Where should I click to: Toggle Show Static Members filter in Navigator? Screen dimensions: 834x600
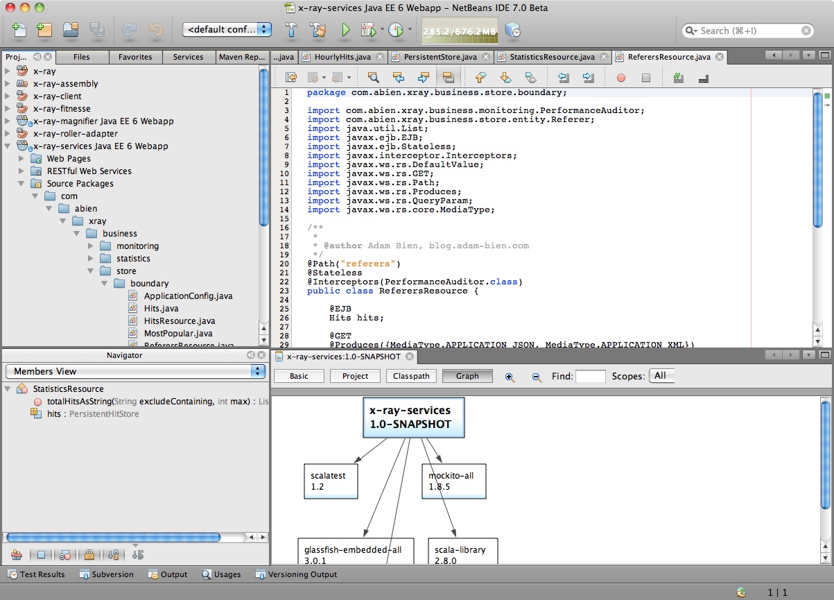tap(65, 554)
